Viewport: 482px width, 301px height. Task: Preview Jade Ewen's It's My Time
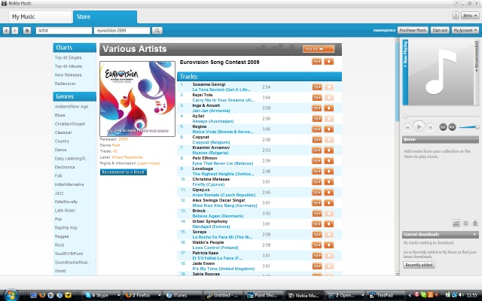(x=316, y=266)
